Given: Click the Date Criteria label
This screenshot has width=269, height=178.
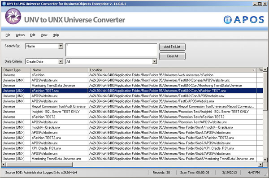Looking at the screenshot, I should (x=13, y=61).
